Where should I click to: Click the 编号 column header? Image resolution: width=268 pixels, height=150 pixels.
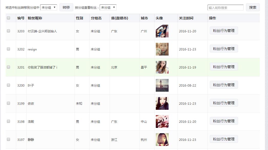click(21, 18)
